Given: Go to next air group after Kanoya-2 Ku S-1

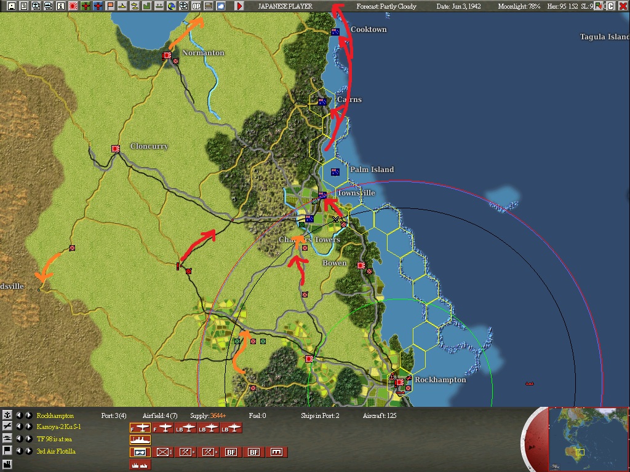Looking at the screenshot, I should (x=28, y=427).
